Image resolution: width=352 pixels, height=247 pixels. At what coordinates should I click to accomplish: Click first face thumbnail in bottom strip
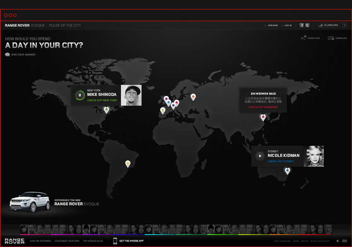coord(24,230)
